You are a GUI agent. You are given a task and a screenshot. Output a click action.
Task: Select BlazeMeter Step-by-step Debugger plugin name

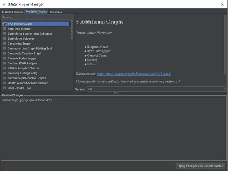point(30,34)
